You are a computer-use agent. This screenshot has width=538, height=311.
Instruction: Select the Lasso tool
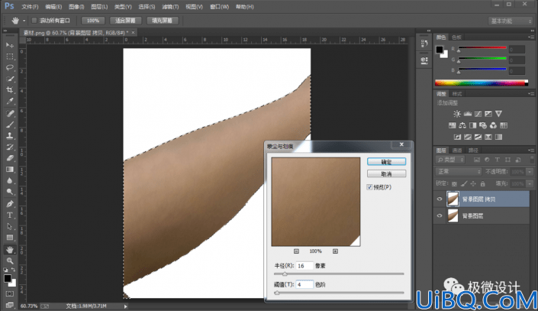pyautogui.click(x=10, y=68)
